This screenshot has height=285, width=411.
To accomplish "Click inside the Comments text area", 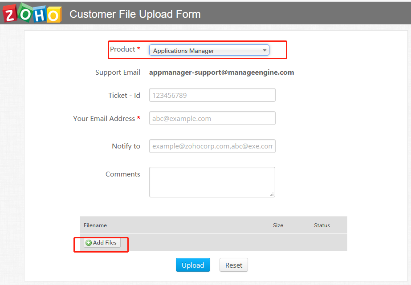I will click(212, 182).
